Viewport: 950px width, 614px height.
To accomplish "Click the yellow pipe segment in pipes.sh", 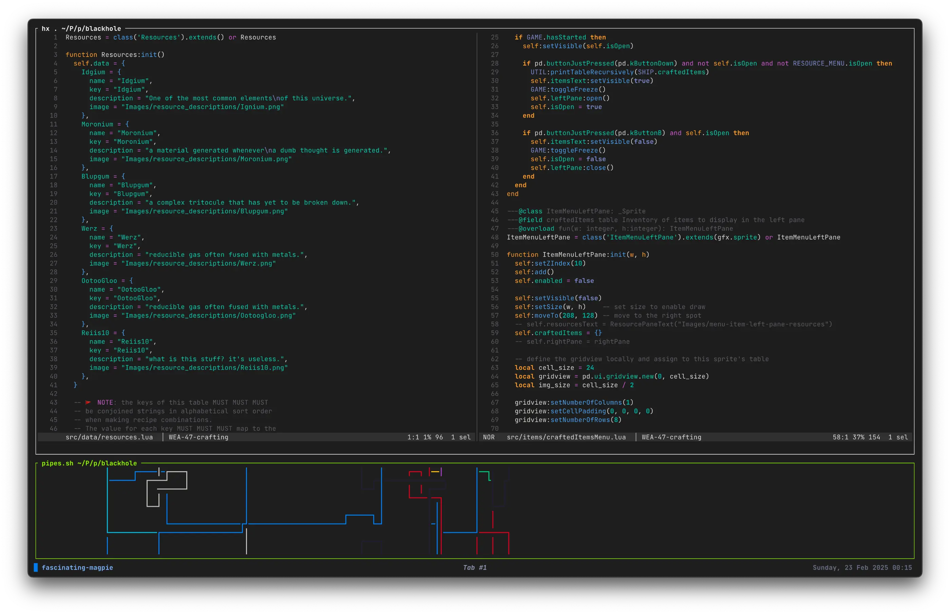I will 435,472.
